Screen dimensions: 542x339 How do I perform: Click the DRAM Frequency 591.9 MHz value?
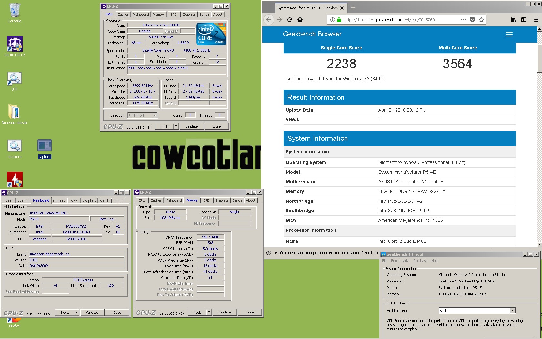tap(210, 237)
